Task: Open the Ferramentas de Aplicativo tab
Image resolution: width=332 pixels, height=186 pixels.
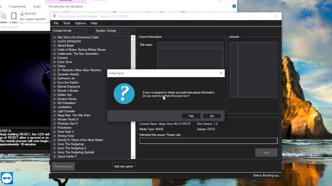Action: pyautogui.click(x=66, y=7)
